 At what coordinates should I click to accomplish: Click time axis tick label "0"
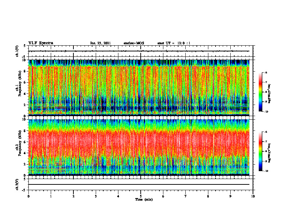point(28,196)
